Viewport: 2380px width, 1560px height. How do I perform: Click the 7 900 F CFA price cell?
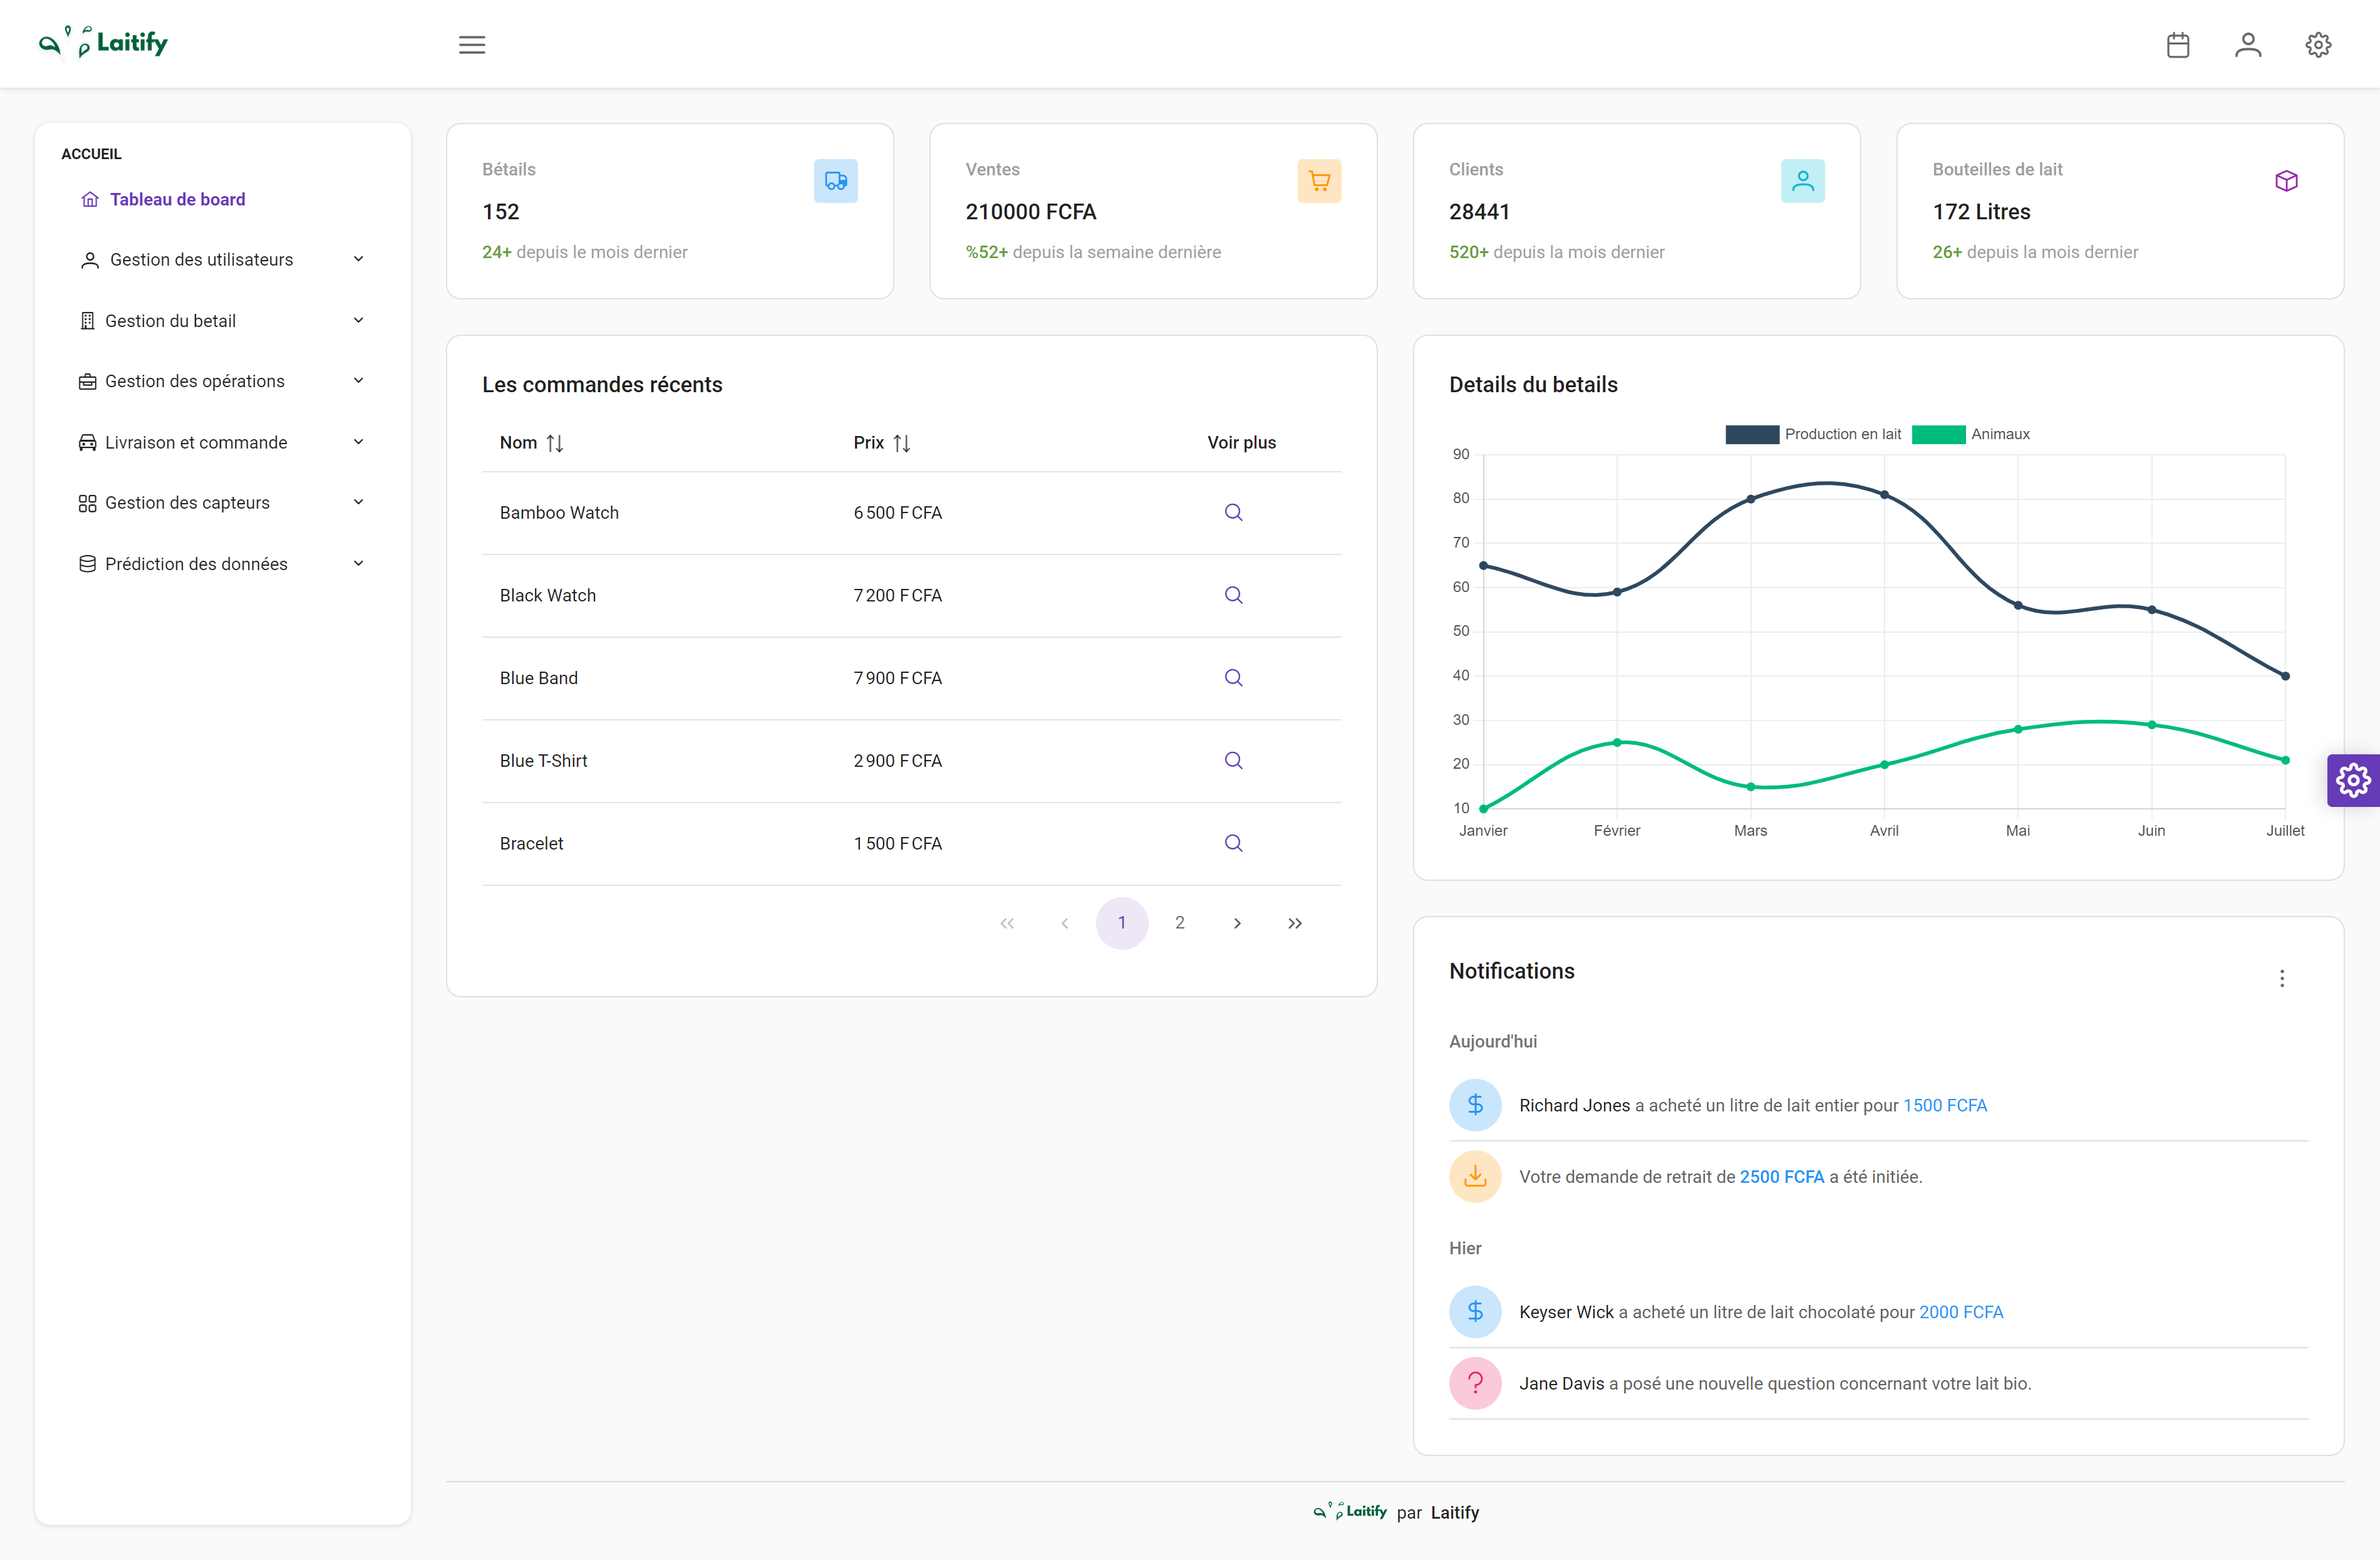[x=897, y=678]
